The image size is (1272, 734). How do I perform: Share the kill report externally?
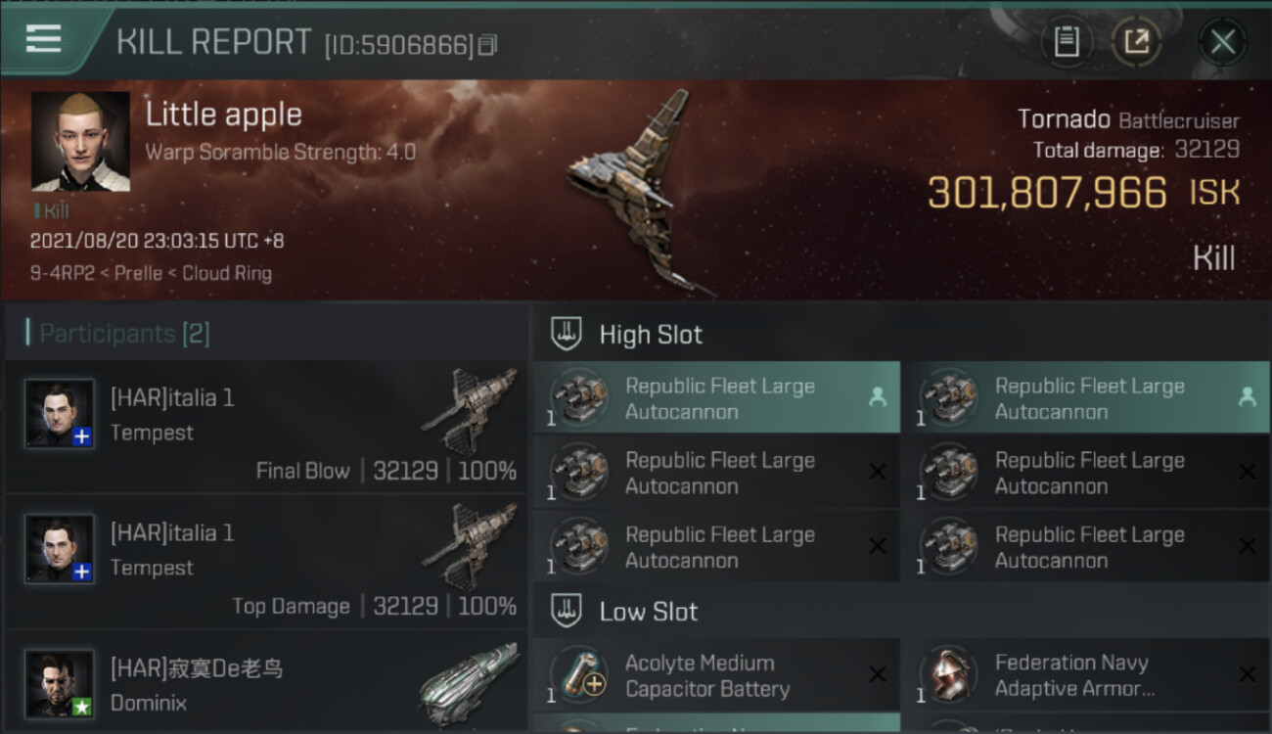pos(1136,42)
